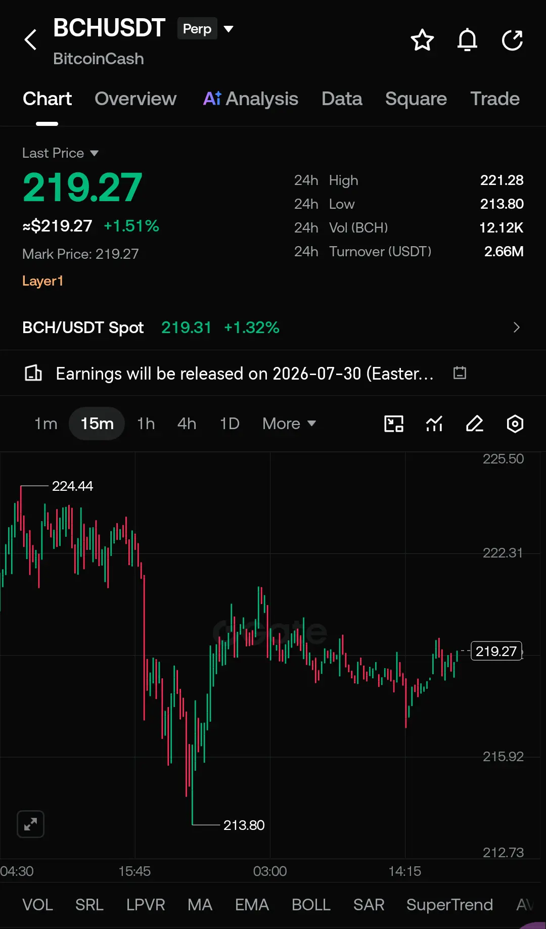Viewport: 546px width, 929px height.
Task: Tap the 222.31 price axis label
Action: [x=503, y=553]
